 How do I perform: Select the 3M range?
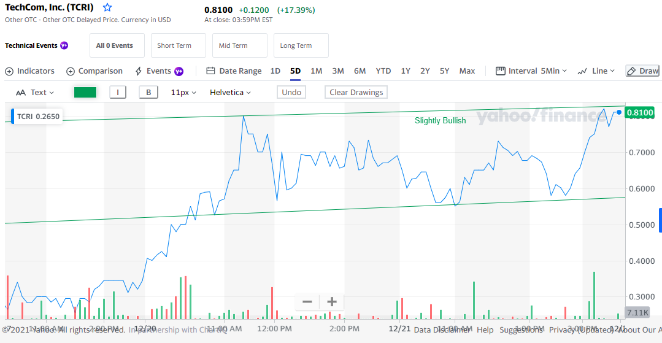tap(338, 71)
